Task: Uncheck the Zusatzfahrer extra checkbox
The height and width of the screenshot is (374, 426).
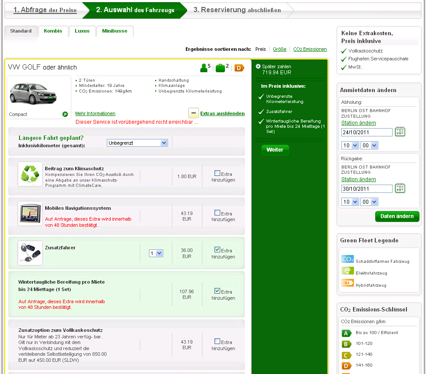Action: point(217,250)
